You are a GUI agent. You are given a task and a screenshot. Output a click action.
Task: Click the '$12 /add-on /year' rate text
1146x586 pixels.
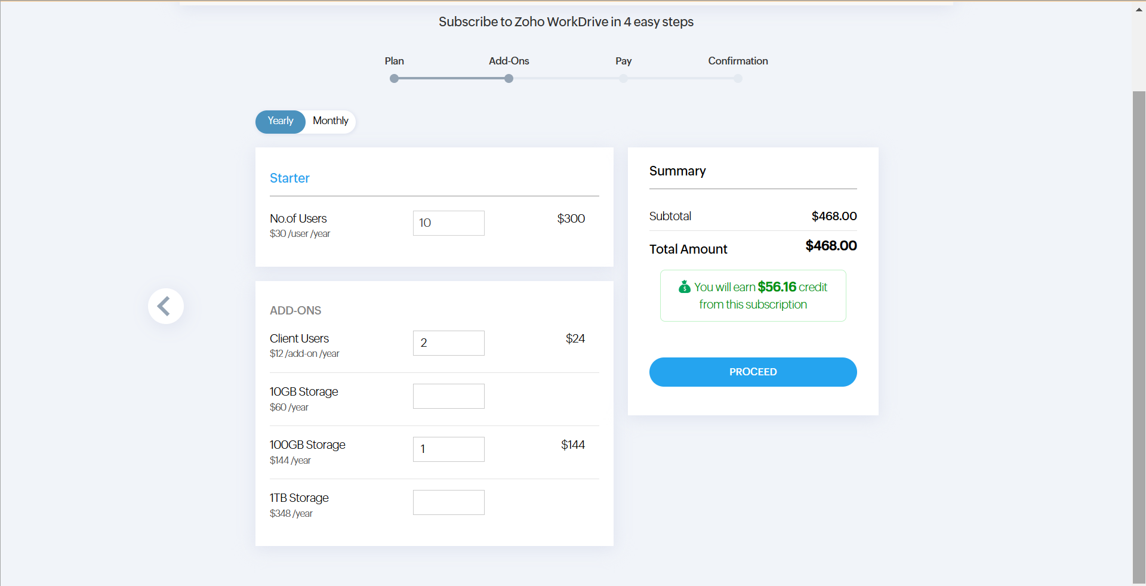304,354
